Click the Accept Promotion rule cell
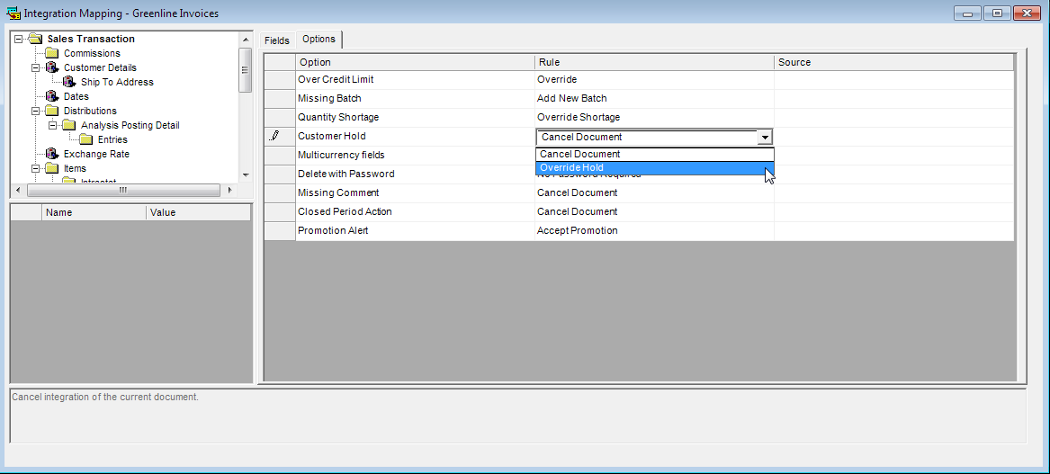 click(x=654, y=231)
